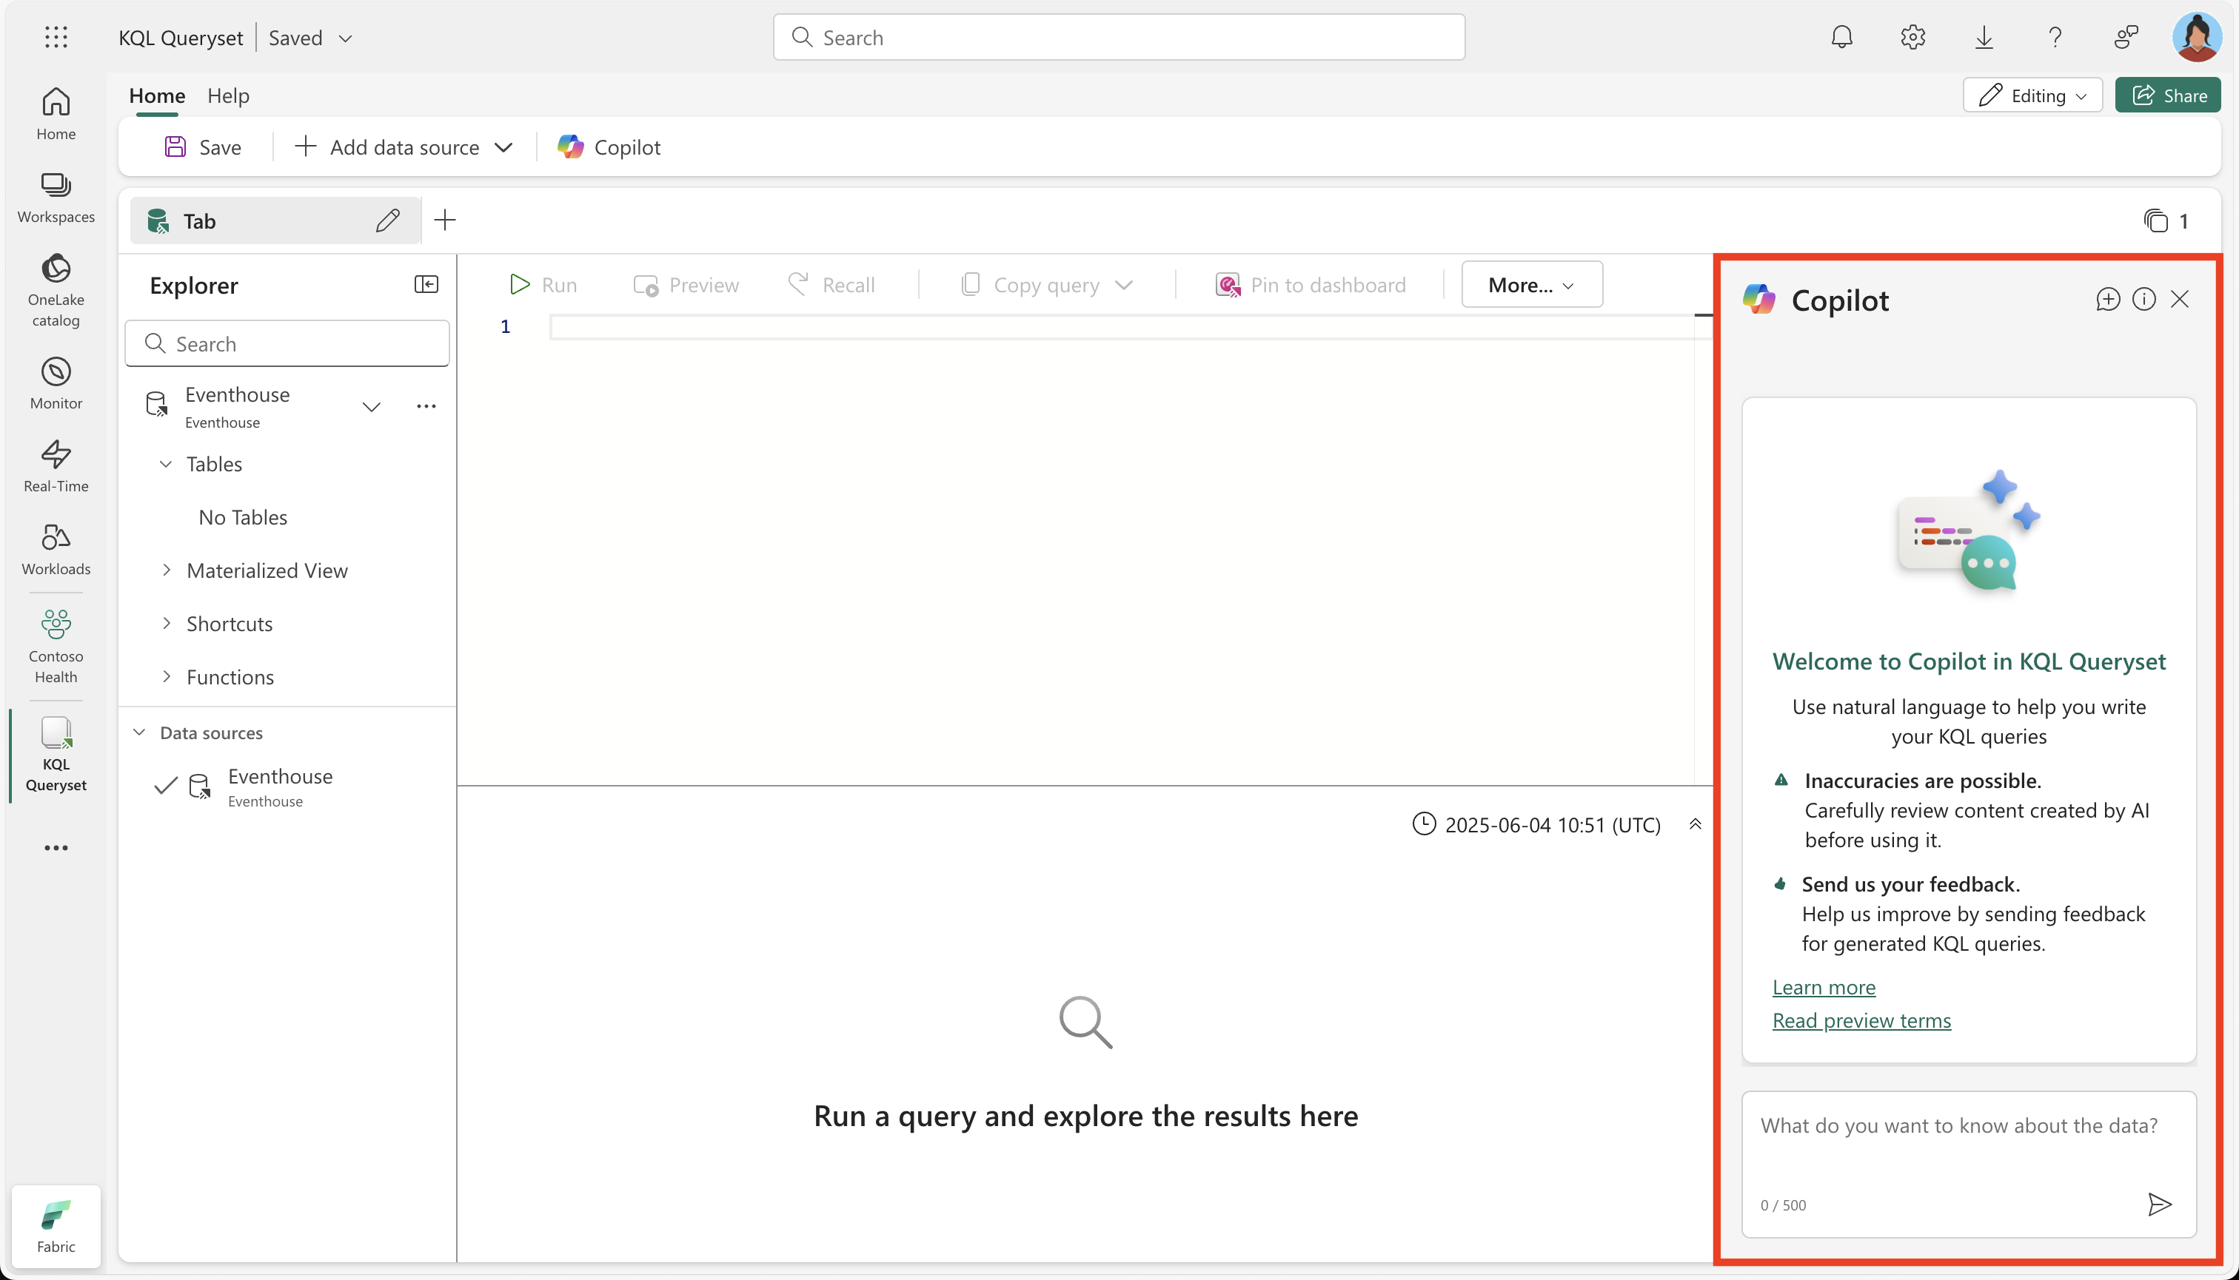2239x1280 pixels.
Task: Expand the Functions section
Action: tap(167, 677)
